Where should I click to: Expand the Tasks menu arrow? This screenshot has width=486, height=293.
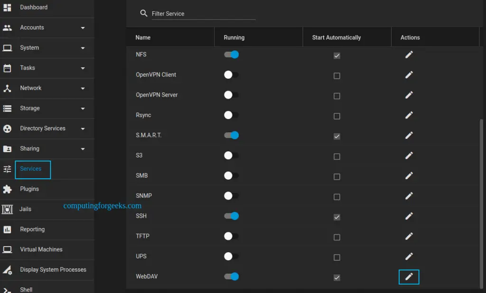coord(83,68)
